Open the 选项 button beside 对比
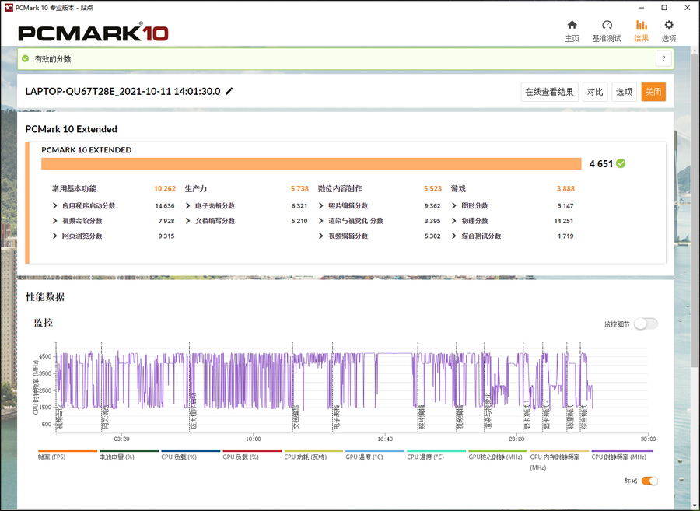Viewport: 700px width, 511px height. 624,92
